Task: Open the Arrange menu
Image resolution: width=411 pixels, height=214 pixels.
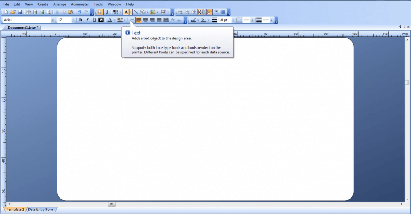Action: tap(59, 4)
